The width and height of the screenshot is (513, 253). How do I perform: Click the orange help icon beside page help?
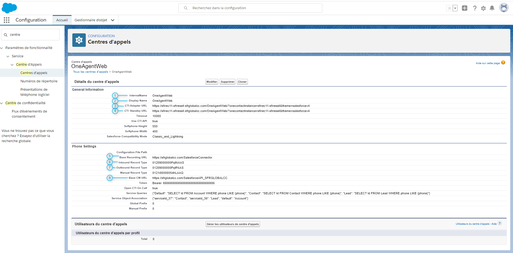(503, 63)
